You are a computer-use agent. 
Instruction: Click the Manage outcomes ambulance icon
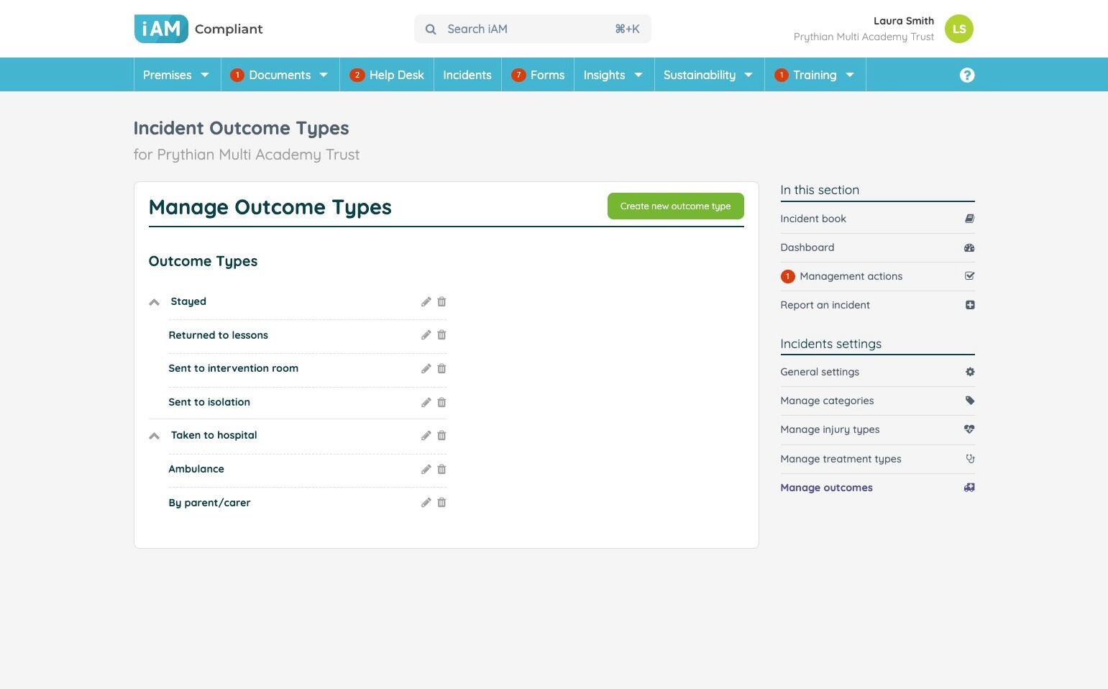click(x=969, y=488)
